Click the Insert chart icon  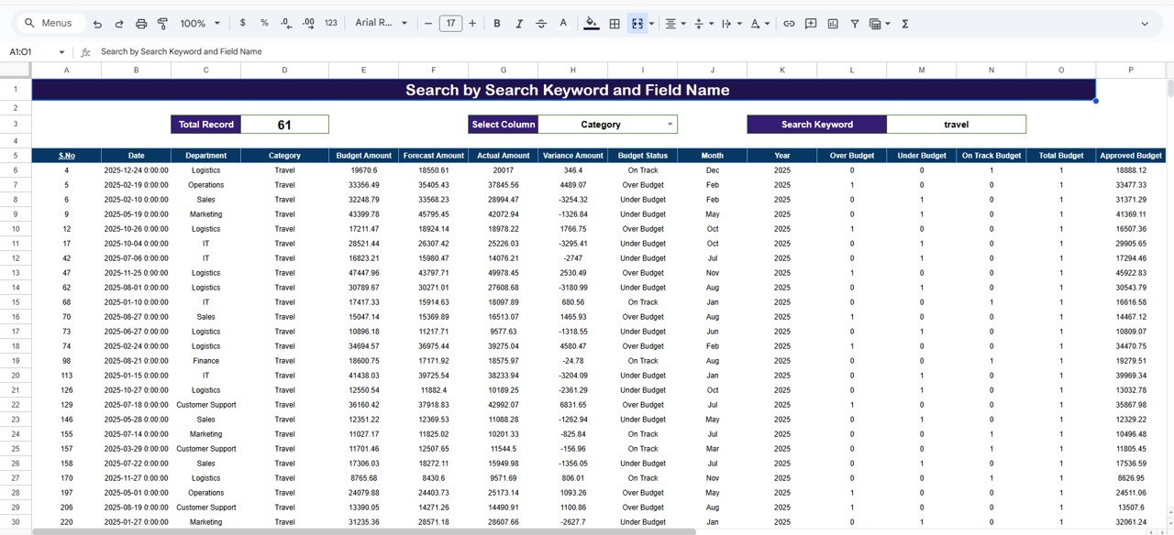tap(833, 23)
